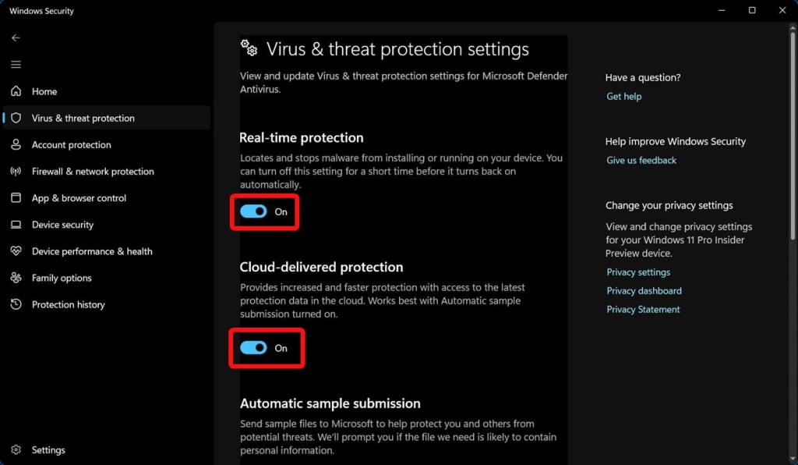View Protection history
The height and width of the screenshot is (465, 798).
click(67, 304)
